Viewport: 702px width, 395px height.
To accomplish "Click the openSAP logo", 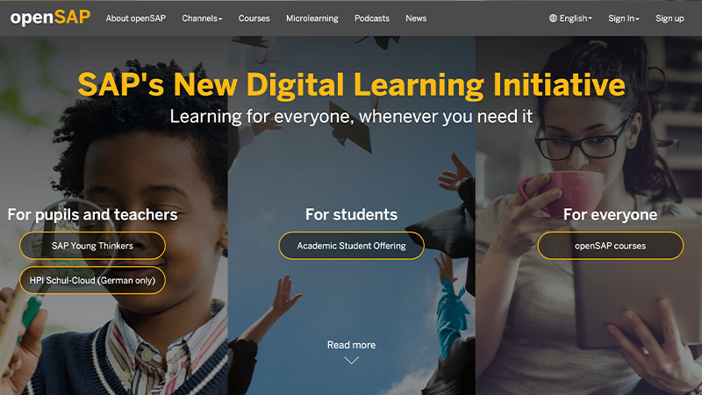I will (x=50, y=18).
